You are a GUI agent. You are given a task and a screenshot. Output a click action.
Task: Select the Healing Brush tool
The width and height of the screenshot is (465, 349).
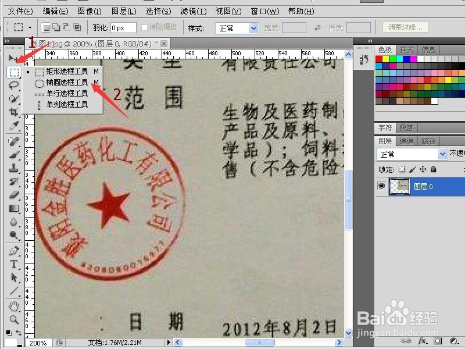[13, 141]
